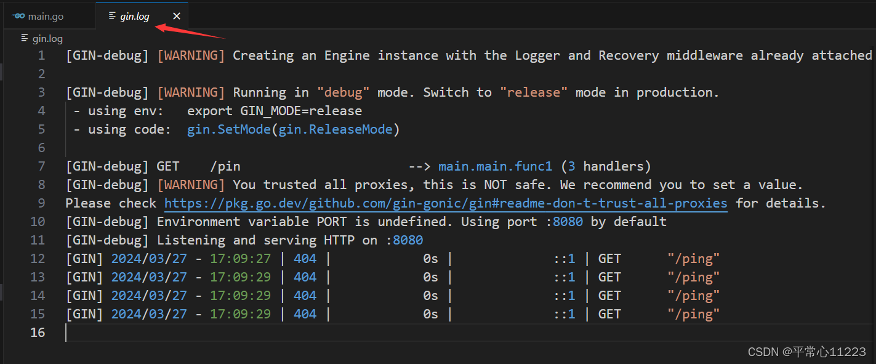876x364 pixels.
Task: Select the gin.log breadcrumb label
Action: 46,38
